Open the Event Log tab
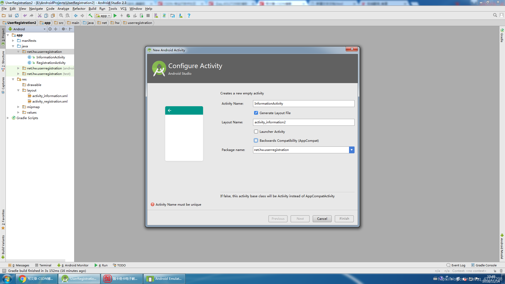The image size is (505, 284). click(456, 265)
